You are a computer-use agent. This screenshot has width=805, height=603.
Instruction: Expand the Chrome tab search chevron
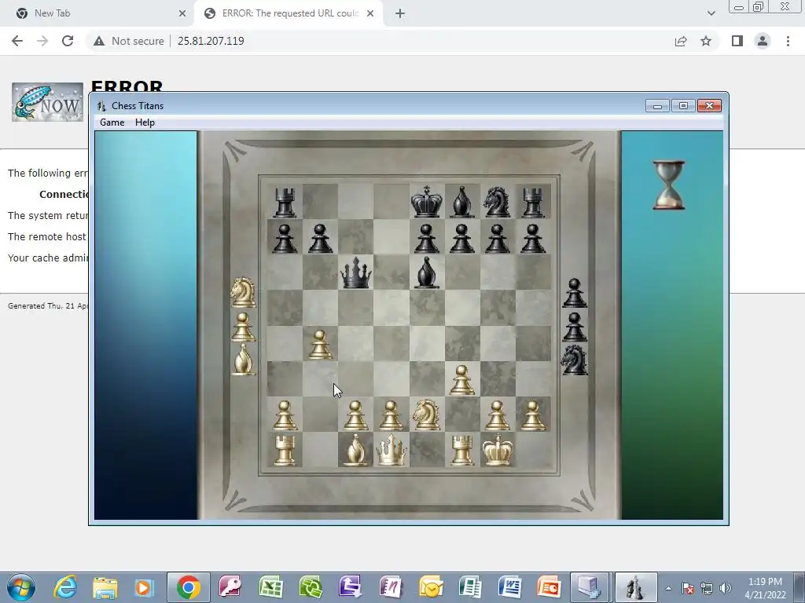tap(711, 13)
